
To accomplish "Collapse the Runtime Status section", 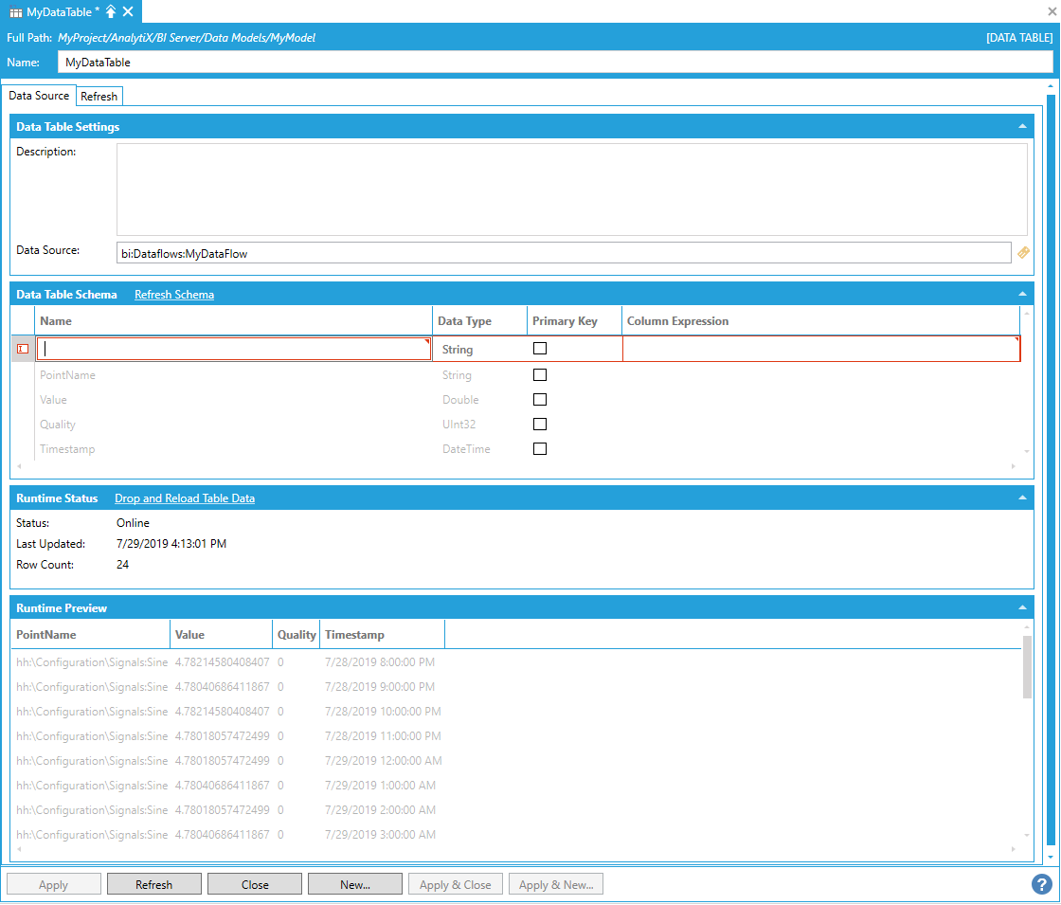I will 1022,498.
